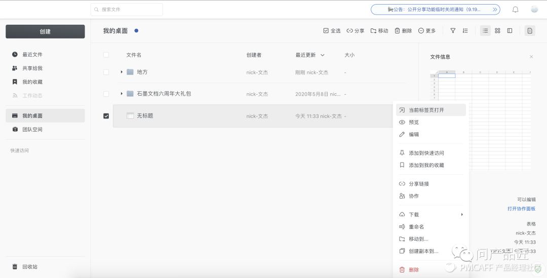This screenshot has height=278, width=547.
Task: Switch to grid view
Action: tap(497, 31)
